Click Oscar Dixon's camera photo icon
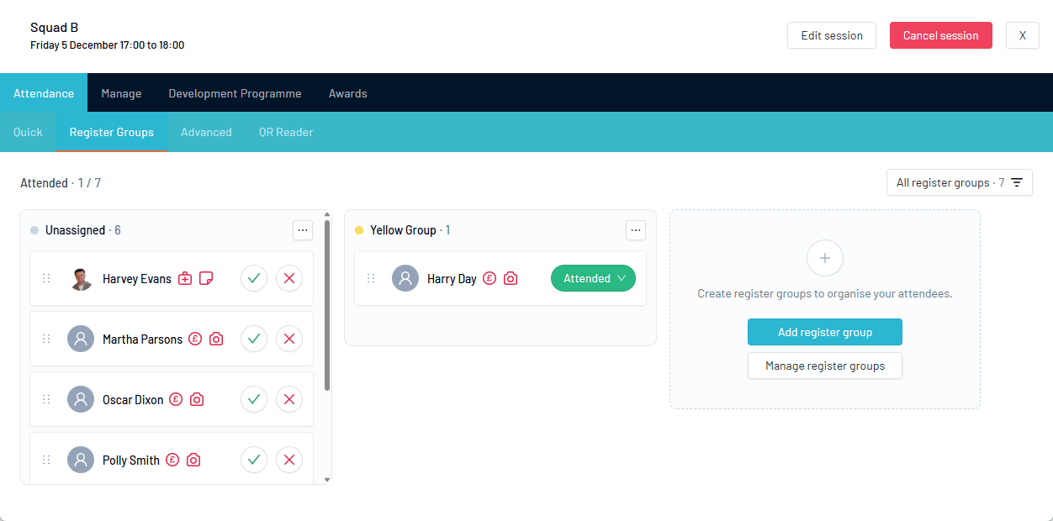This screenshot has width=1053, height=521. point(197,399)
